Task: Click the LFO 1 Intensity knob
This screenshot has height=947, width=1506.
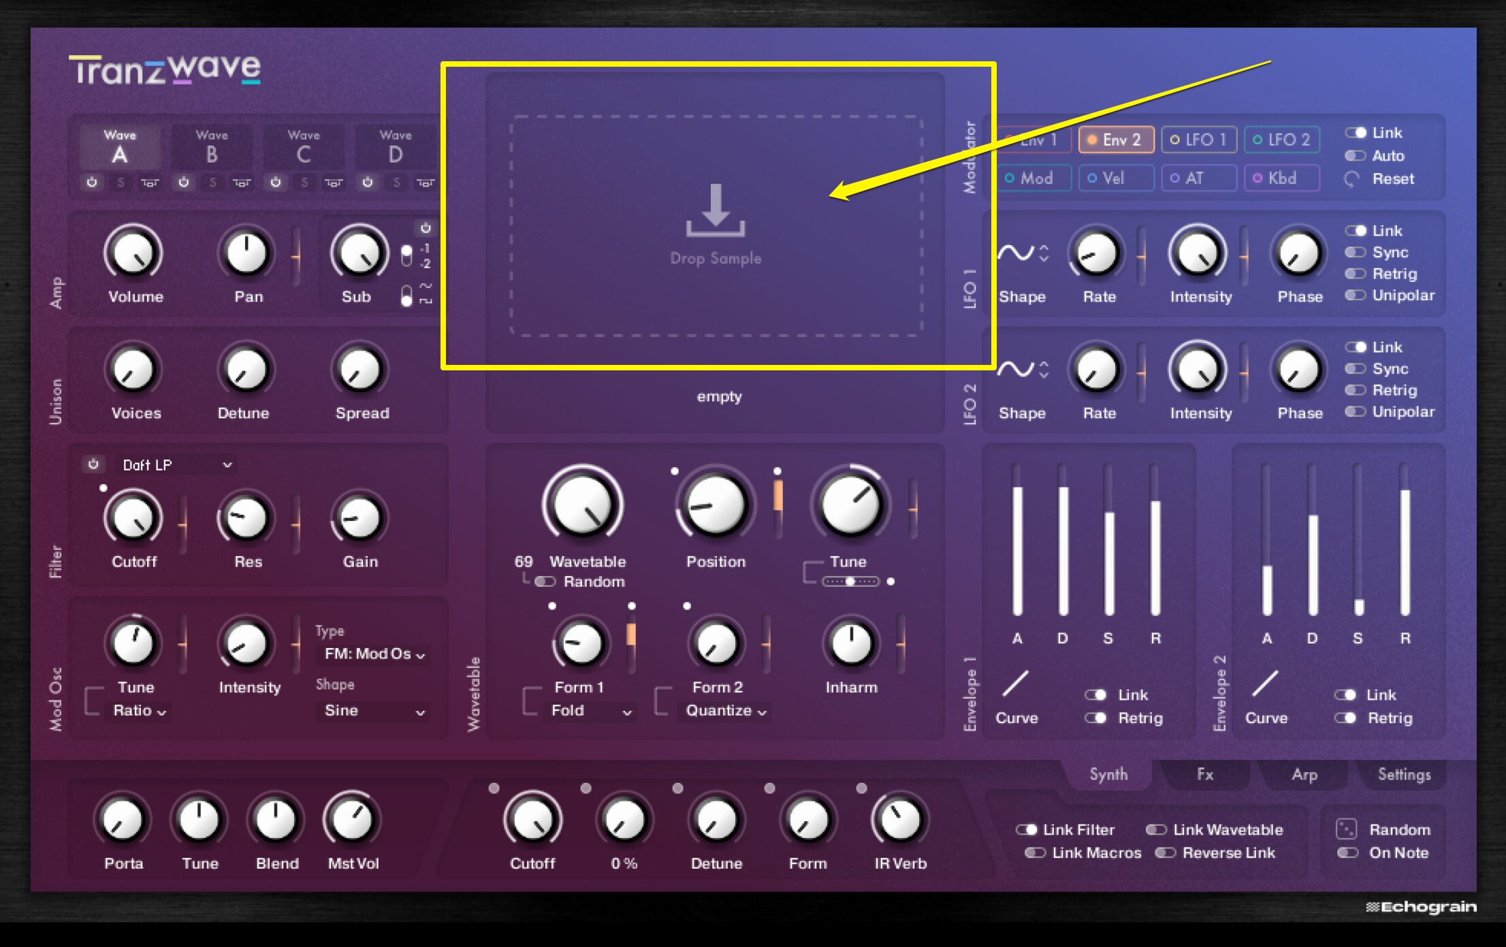Action: click(1198, 253)
